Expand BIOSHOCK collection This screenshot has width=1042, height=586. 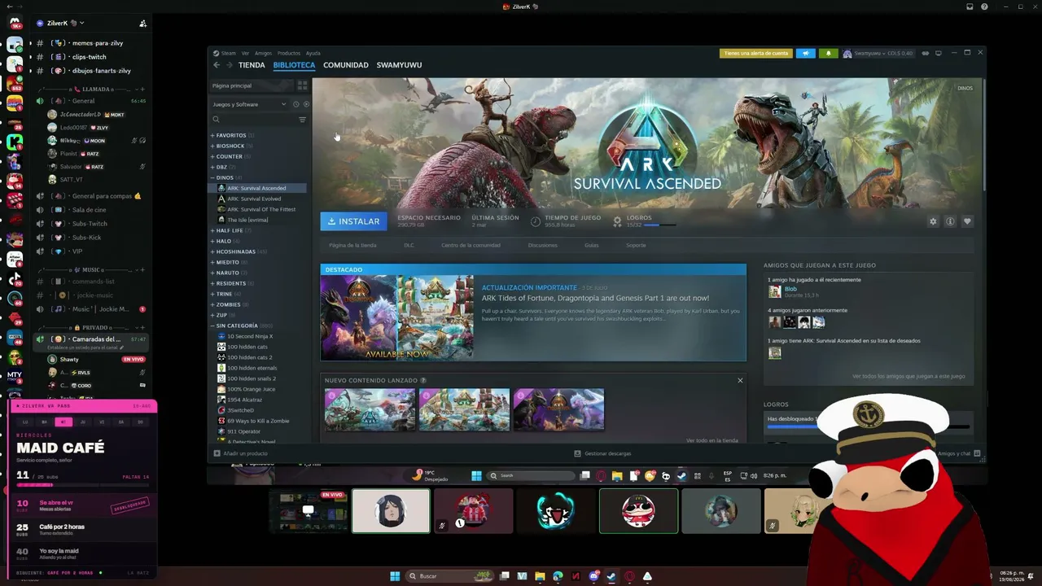coord(230,146)
